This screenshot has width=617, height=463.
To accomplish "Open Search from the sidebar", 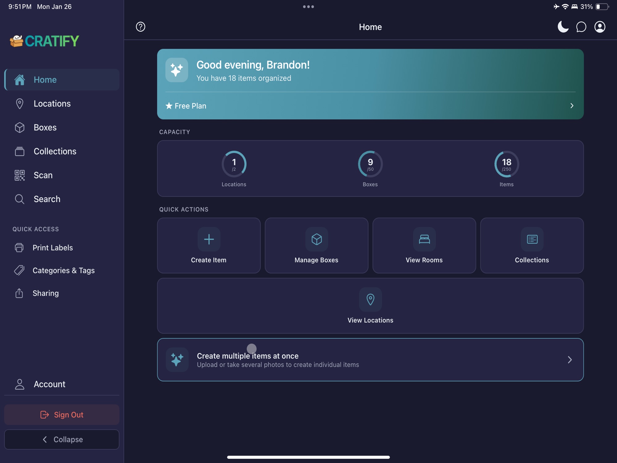I will pos(62,199).
